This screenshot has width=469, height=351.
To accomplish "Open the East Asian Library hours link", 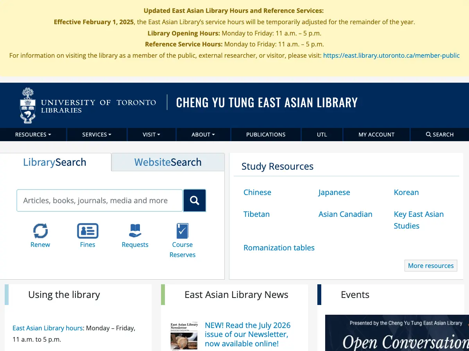I will click(48, 328).
